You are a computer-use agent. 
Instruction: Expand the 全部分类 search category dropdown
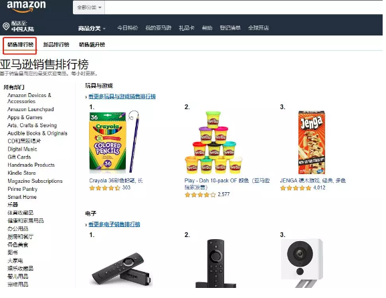(x=89, y=7)
